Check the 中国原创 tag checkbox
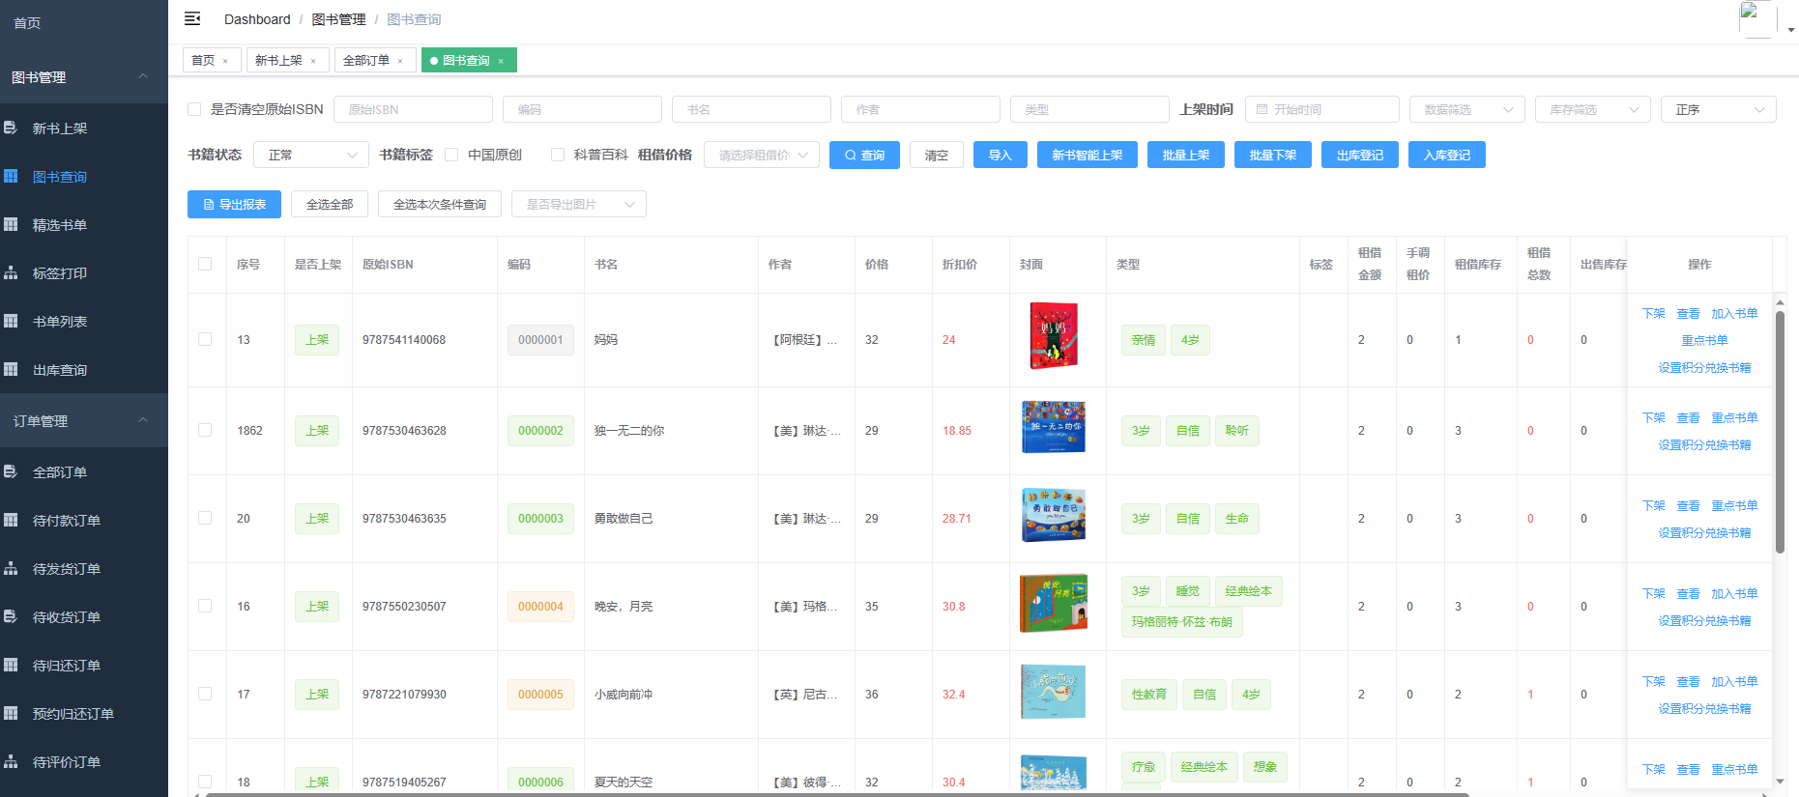Screen dimensions: 1799x797 click(451, 155)
